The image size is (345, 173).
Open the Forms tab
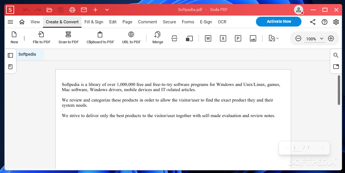tap(188, 22)
